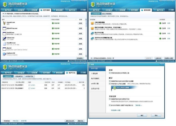
Task: Click shield icon in settings dialog title bar
Action: tap(90, 65)
